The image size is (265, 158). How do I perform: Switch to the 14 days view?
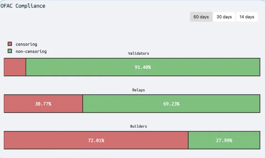pos(247,17)
